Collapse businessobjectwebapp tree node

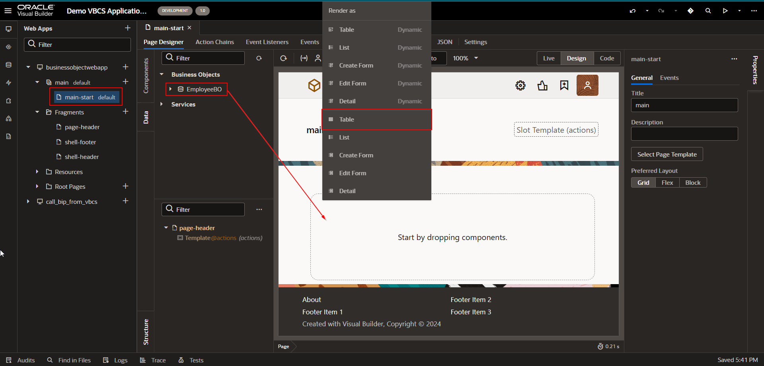pos(28,67)
